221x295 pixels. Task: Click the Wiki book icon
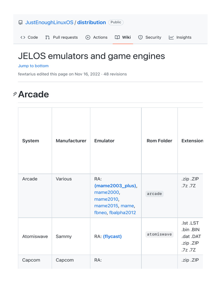(x=117, y=37)
